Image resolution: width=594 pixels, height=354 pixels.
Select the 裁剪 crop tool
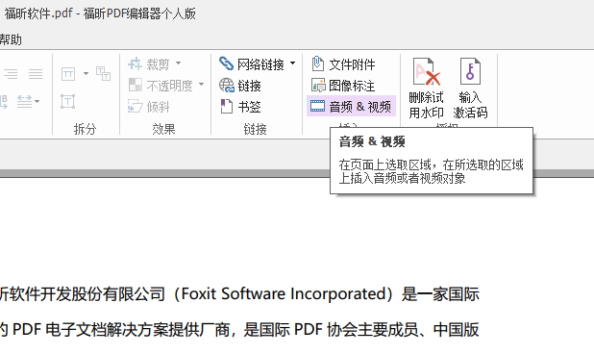pyautogui.click(x=149, y=64)
